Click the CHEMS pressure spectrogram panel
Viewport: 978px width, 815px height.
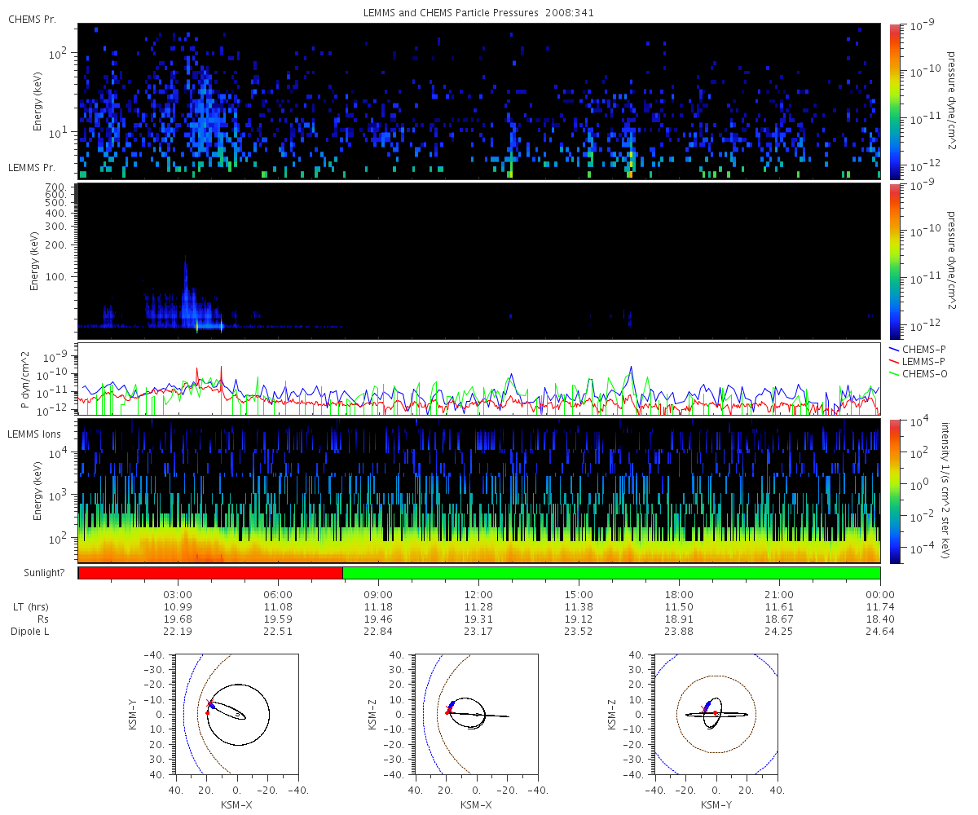tap(479, 101)
